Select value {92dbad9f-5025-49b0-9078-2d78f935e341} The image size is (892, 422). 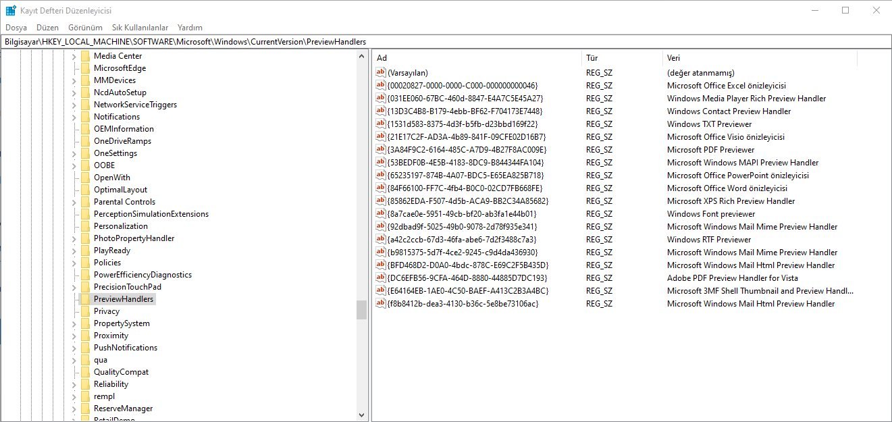coord(463,226)
